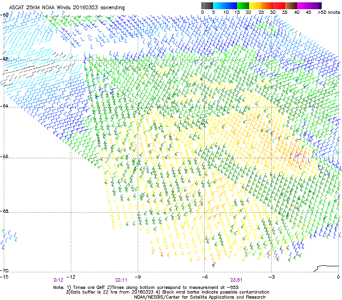Select the -9 longitude axis label
Image resolution: width=342 pixels, height=300 pixels.
[138, 277]
